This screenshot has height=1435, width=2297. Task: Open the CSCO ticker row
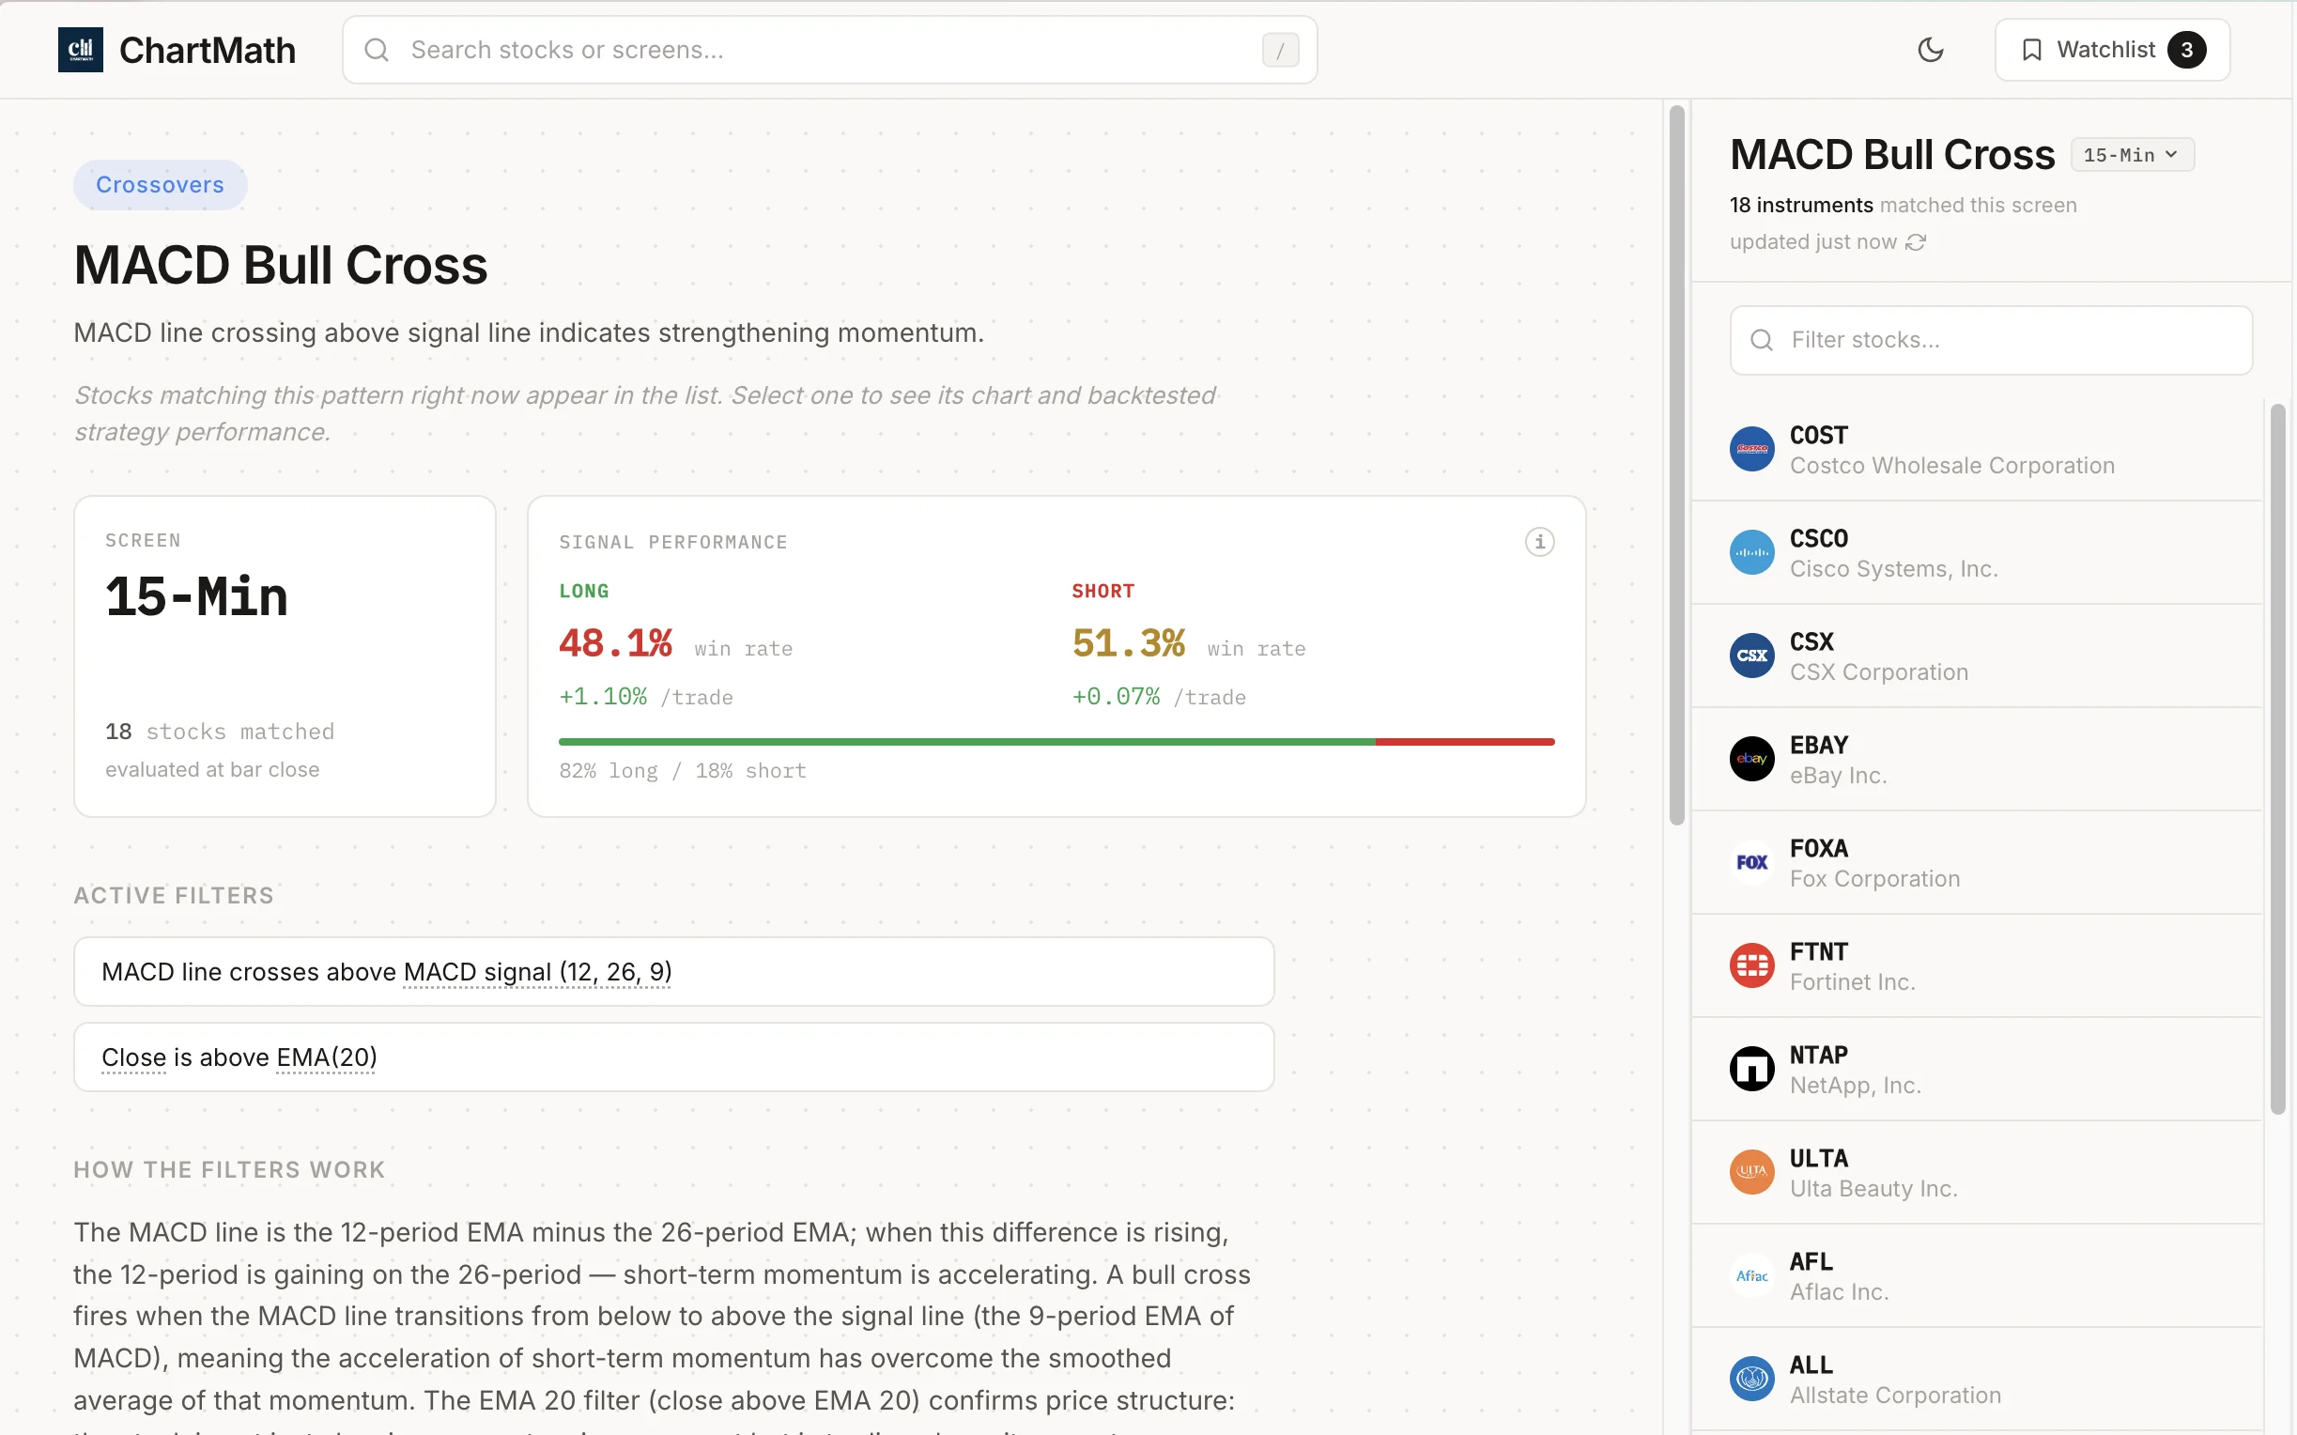(1977, 552)
